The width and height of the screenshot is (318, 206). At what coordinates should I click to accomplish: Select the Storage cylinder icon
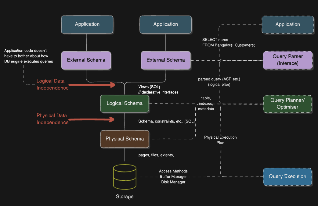(x=125, y=177)
